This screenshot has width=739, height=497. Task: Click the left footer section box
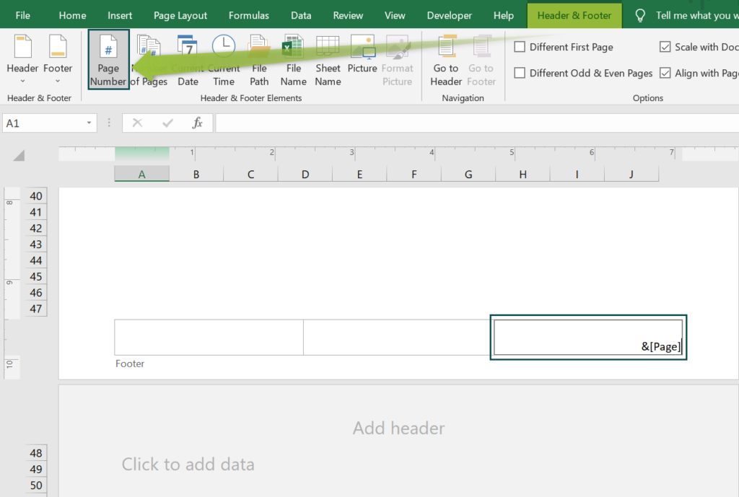click(x=209, y=338)
